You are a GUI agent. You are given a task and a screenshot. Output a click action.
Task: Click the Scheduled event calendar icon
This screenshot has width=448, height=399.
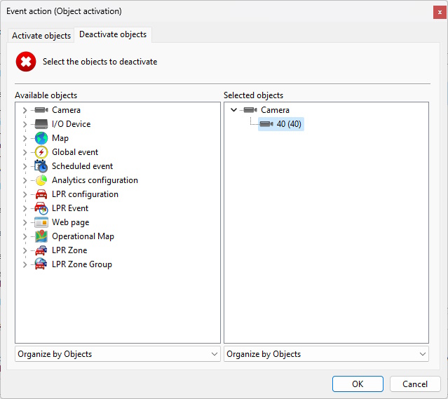click(41, 166)
